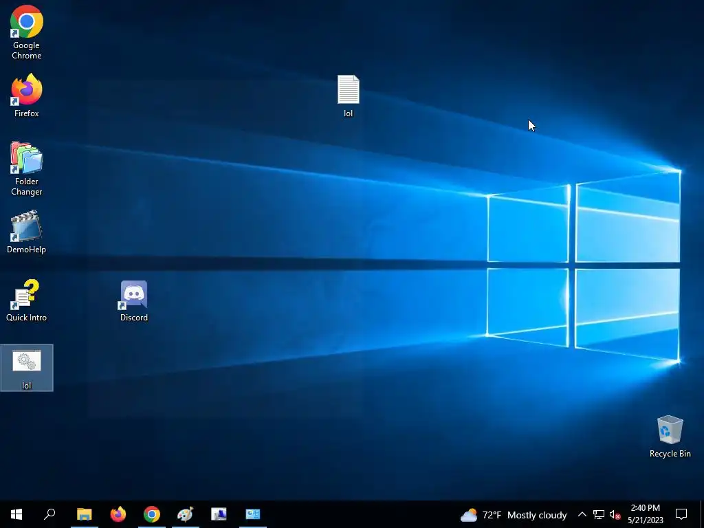
Task: Select the Folder Changer desktop icon
Action: click(27, 169)
